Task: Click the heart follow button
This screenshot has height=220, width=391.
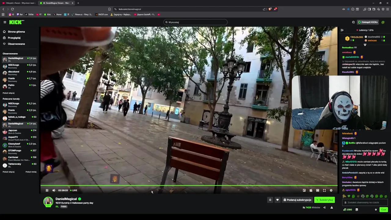Action: tap(277, 200)
